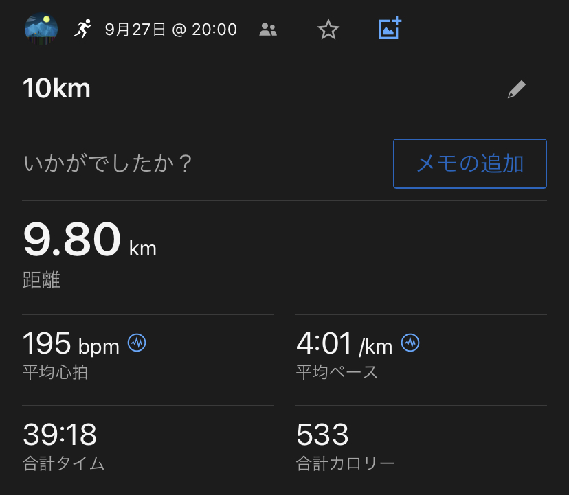Toggle the favorite star icon

point(328,30)
